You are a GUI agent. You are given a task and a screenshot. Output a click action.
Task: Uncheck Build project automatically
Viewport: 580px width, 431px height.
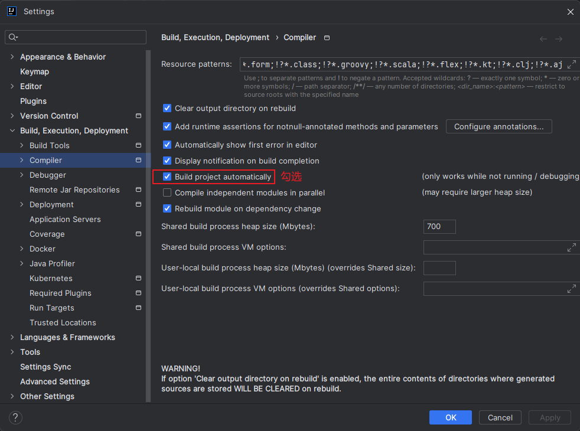167,177
